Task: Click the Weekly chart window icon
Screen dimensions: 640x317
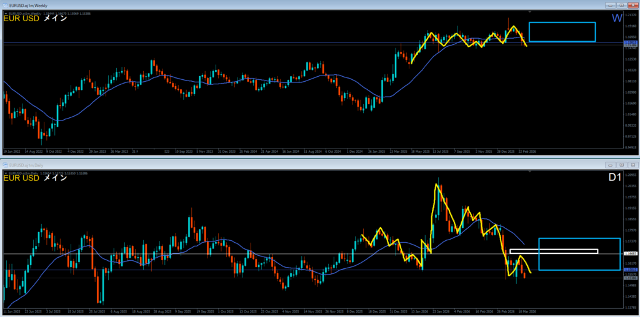Action: coord(6,5)
